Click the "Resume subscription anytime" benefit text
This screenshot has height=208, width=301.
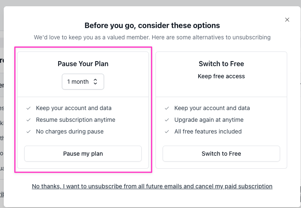click(76, 120)
